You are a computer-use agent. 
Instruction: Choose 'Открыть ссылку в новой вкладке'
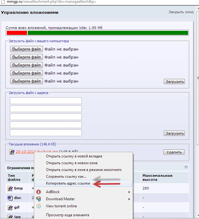coord(84,156)
